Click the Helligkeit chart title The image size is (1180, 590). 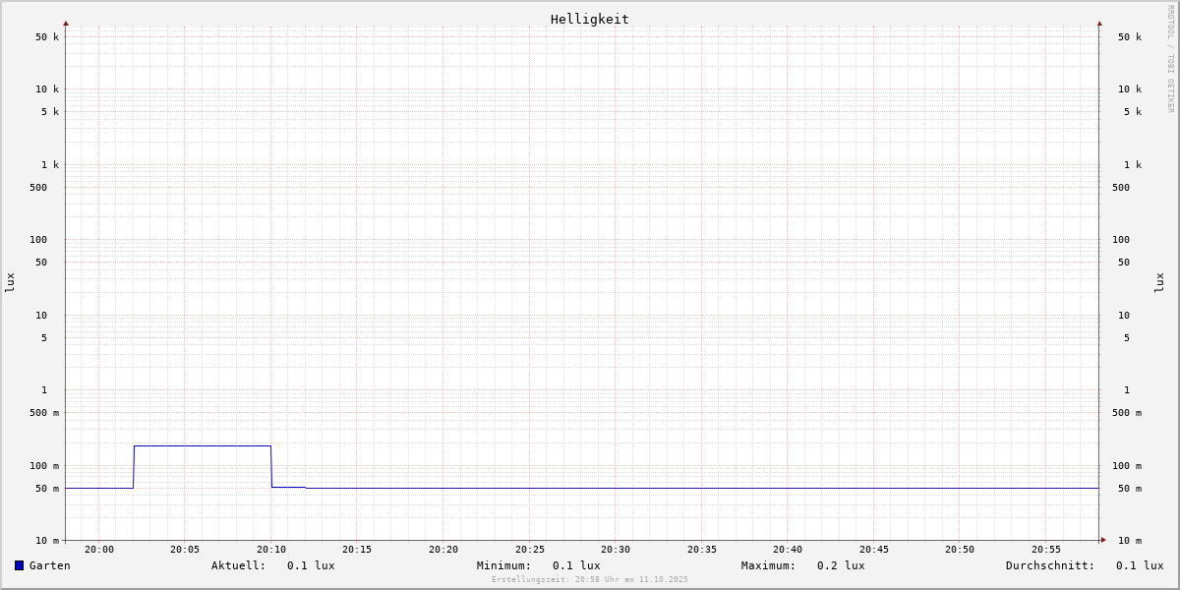coord(589,19)
